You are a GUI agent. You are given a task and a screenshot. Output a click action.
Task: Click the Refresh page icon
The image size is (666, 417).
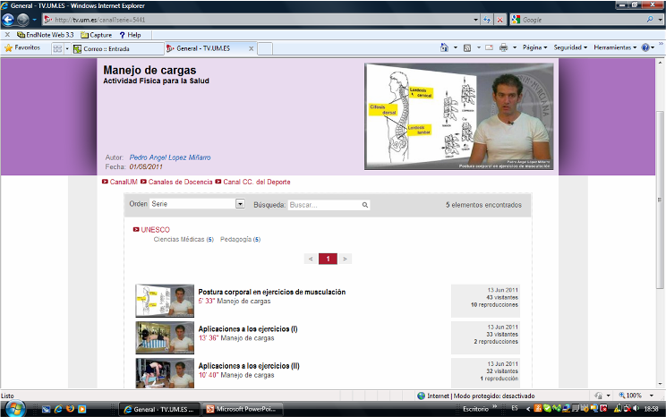487,20
